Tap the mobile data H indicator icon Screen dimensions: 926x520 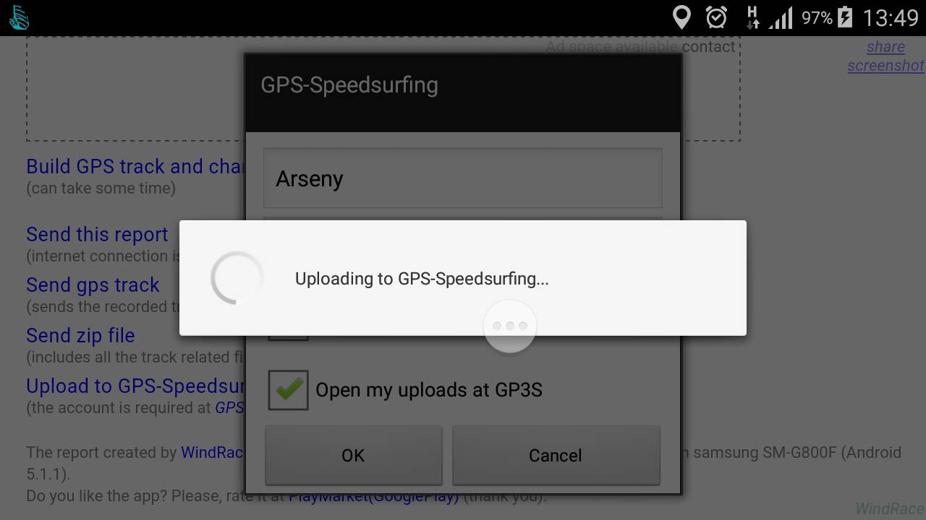coord(752,17)
